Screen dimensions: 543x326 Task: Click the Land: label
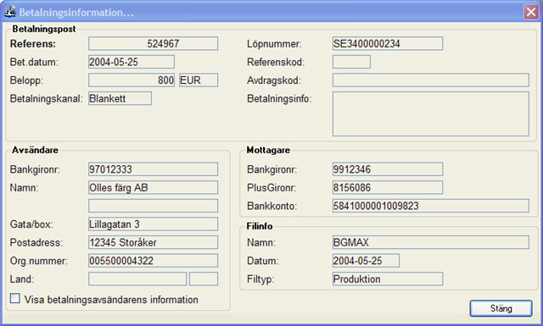[22, 279]
